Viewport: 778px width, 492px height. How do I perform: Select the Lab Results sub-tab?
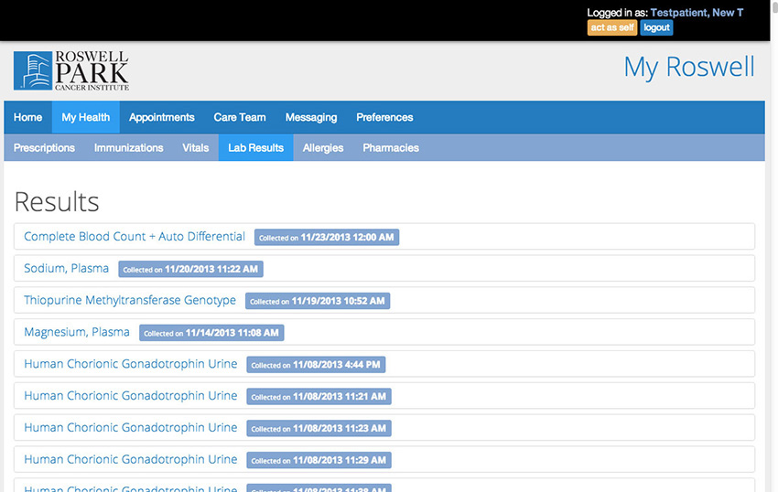pos(256,148)
